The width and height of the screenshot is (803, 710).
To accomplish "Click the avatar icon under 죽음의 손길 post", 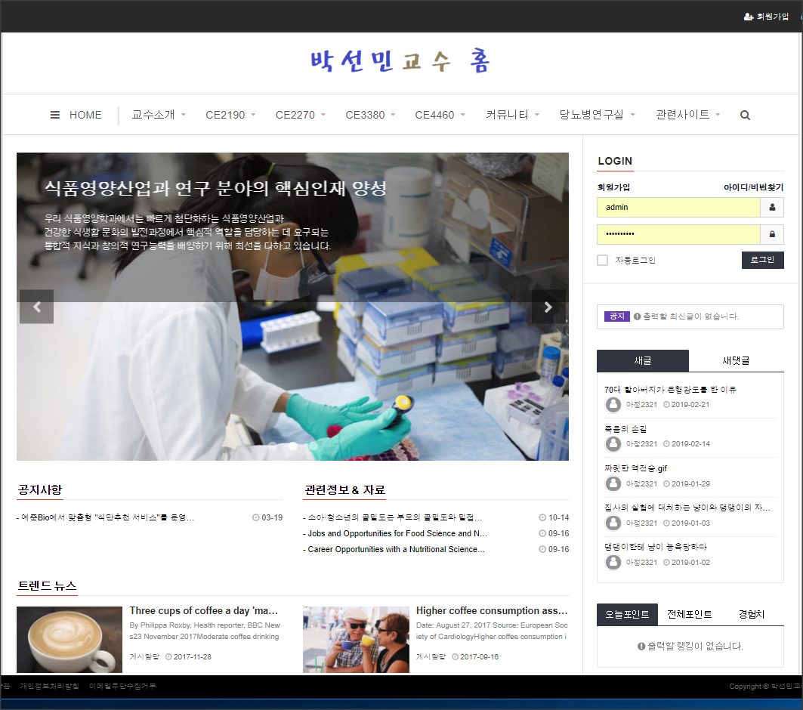I will click(x=613, y=444).
